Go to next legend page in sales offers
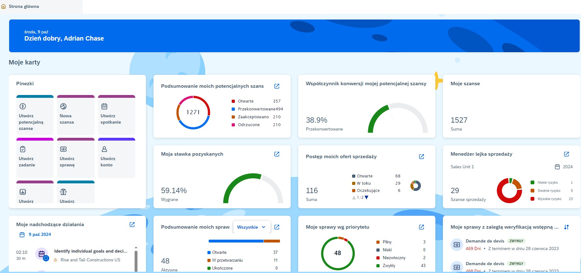581x273 pixels. coord(367,198)
